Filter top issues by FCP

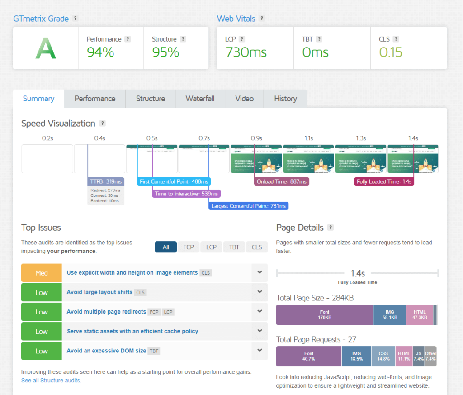click(189, 247)
